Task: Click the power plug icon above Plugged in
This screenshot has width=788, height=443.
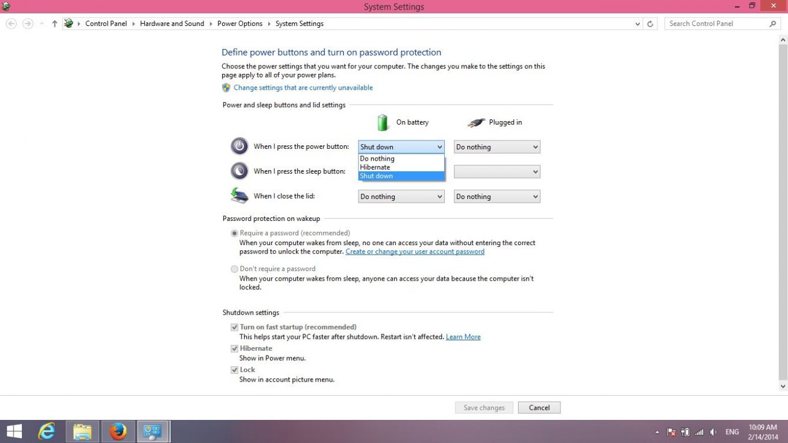Action: [x=476, y=122]
